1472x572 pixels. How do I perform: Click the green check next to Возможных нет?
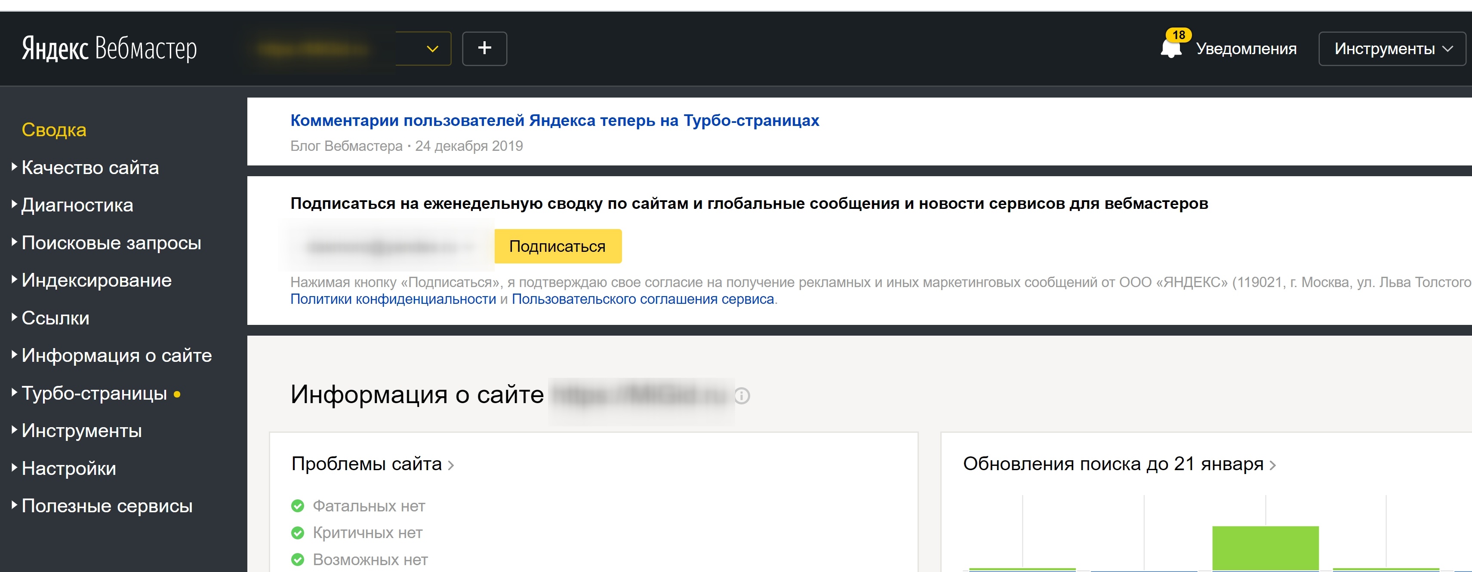point(298,560)
